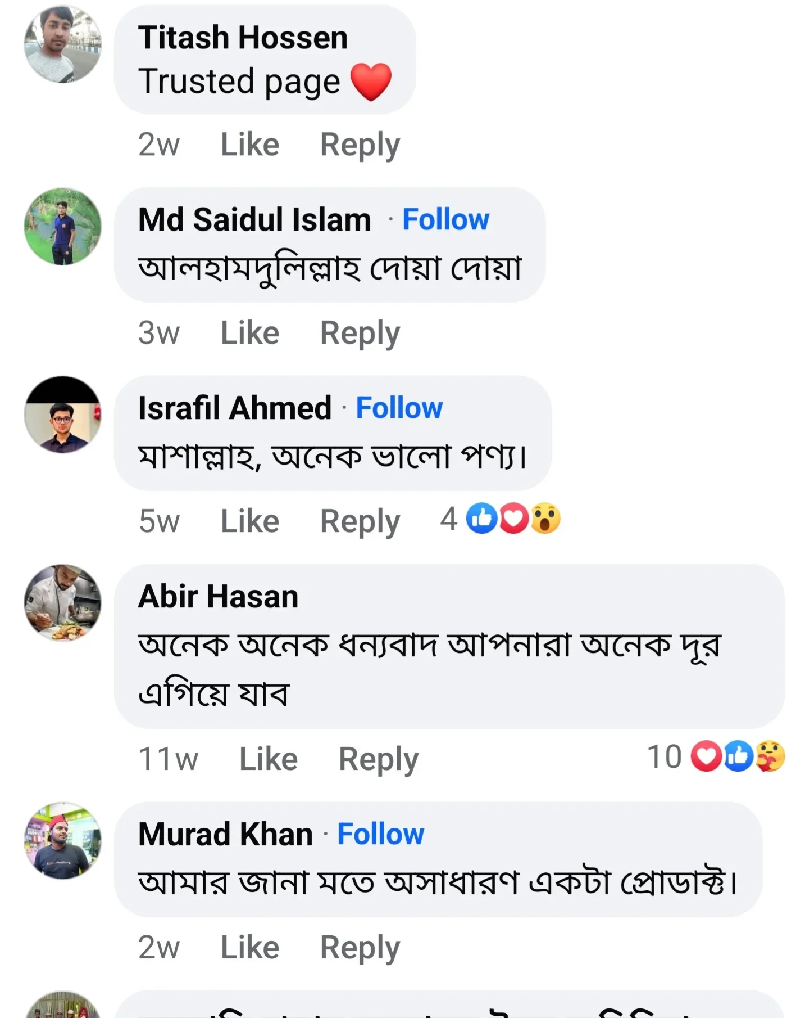Follow Israfil Ahmed

pyautogui.click(x=398, y=407)
